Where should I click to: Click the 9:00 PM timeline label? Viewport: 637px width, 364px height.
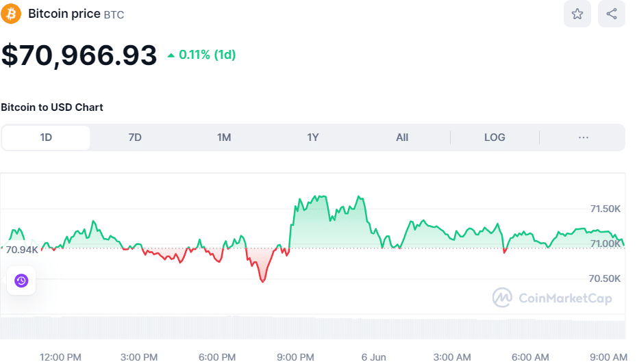pyautogui.click(x=295, y=356)
